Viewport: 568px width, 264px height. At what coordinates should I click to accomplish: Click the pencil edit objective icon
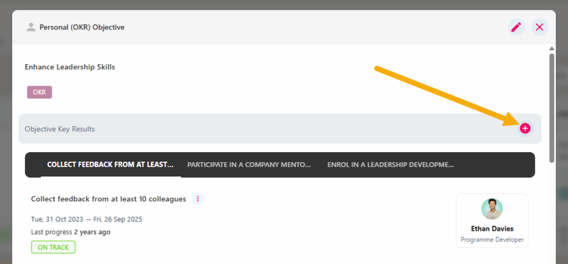516,27
